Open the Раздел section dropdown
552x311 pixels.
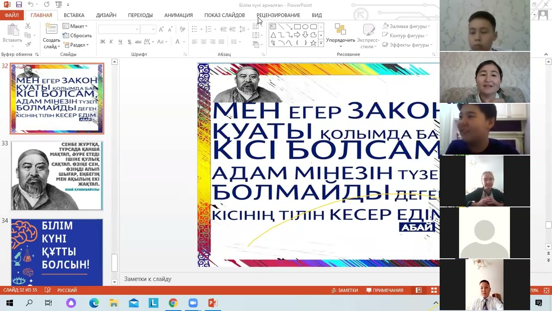(76, 45)
